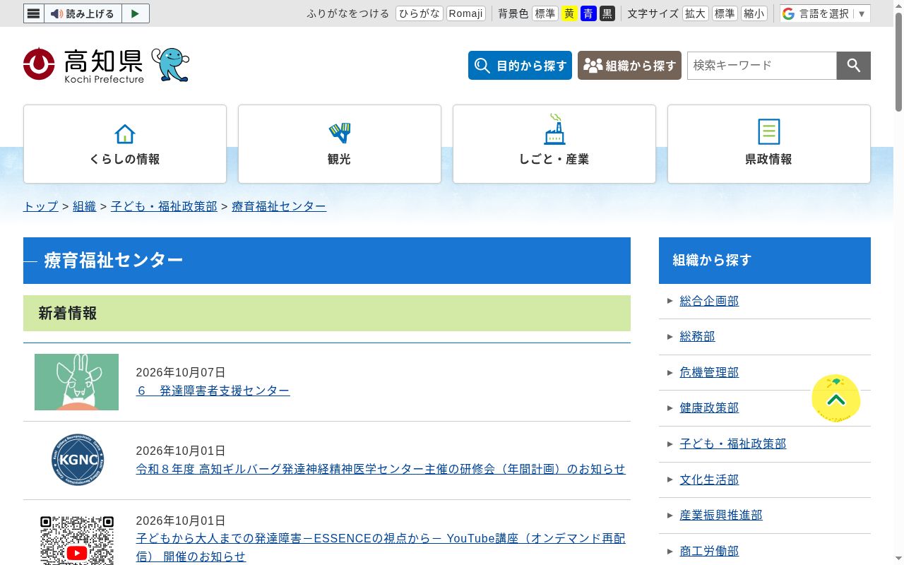The height and width of the screenshot is (565, 904).
Task: Enable ひらがな furigana option
Action: [420, 13]
